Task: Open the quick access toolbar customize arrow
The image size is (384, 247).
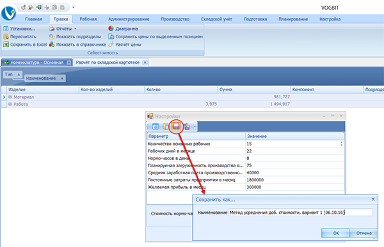Action: pos(73,7)
